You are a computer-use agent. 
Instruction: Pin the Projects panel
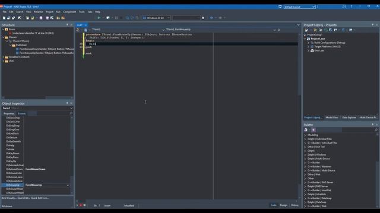coord(372,25)
